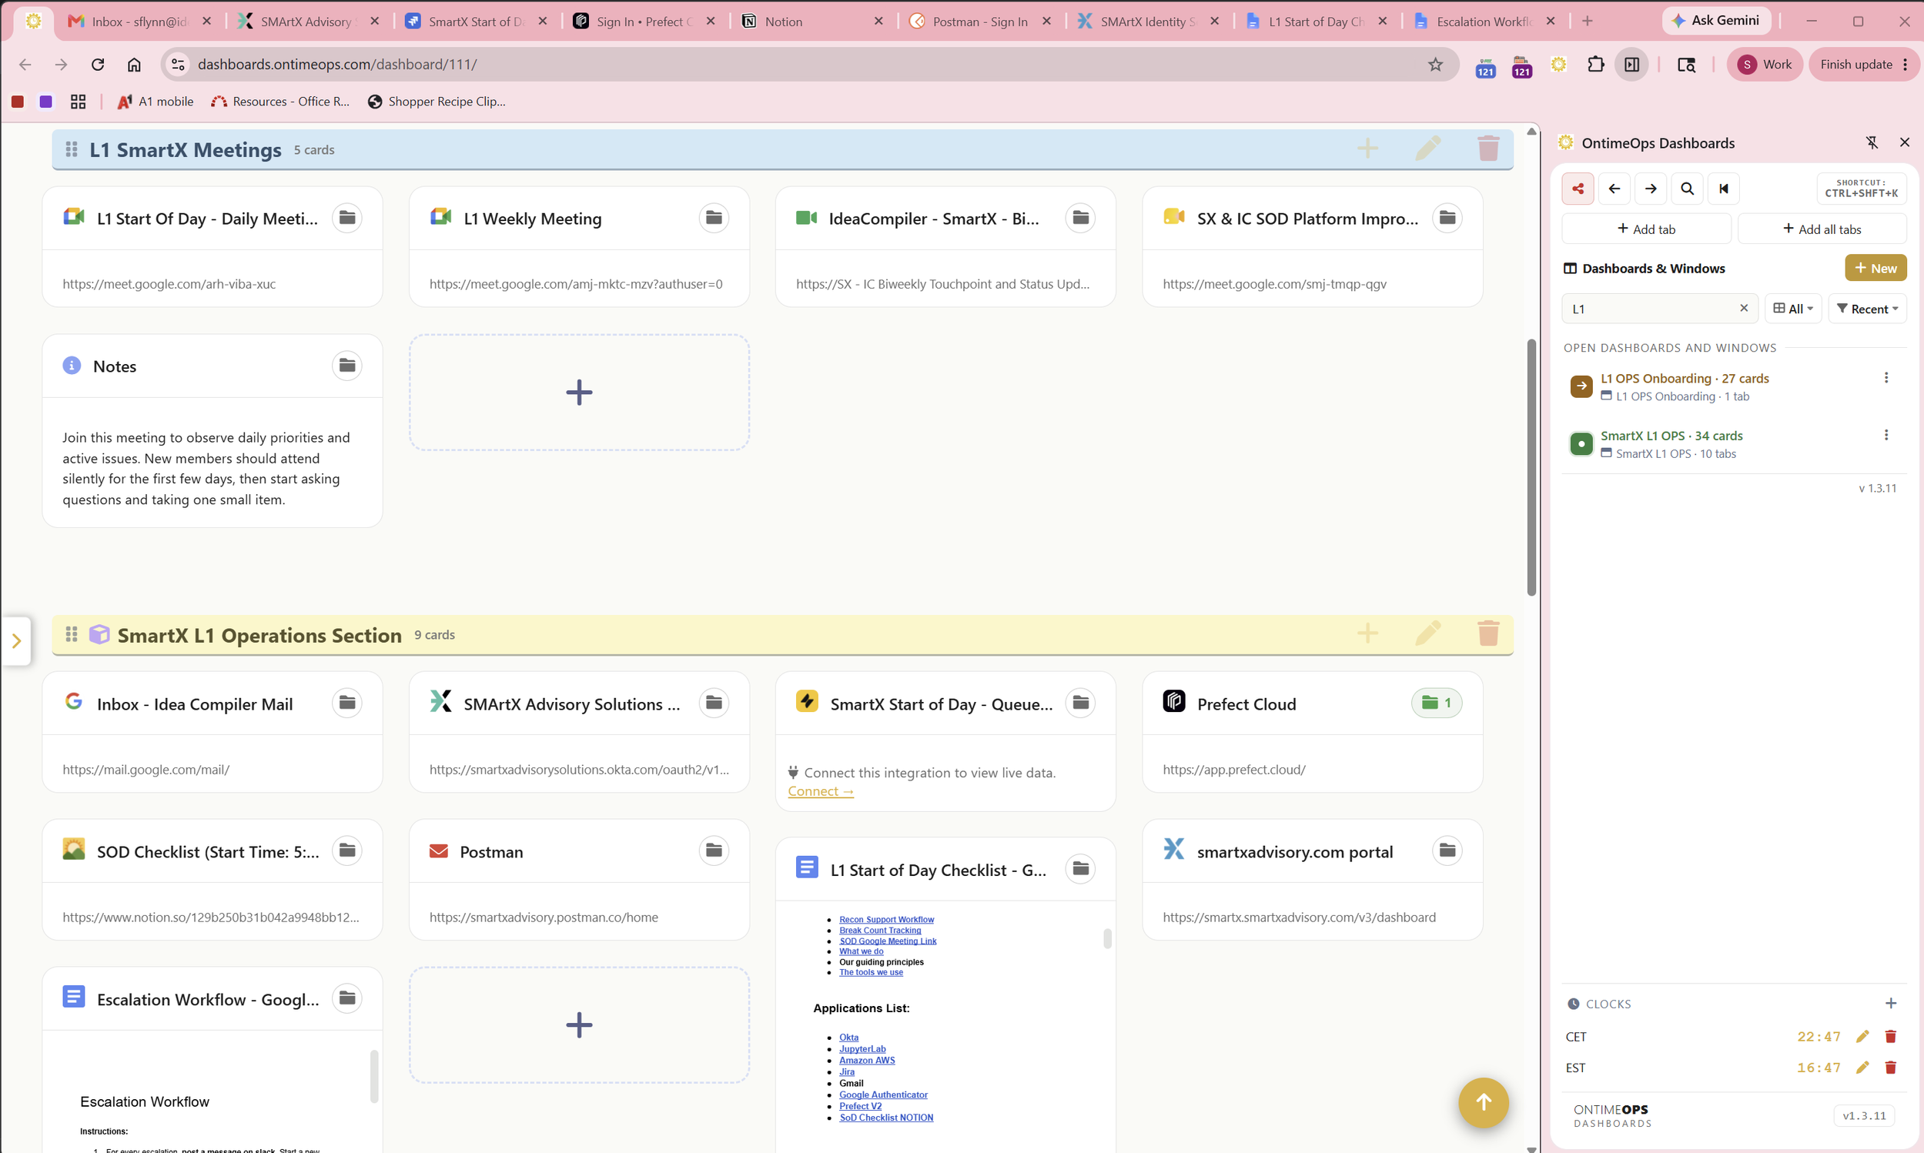Reload the page
The image size is (1924, 1153).
click(97, 65)
